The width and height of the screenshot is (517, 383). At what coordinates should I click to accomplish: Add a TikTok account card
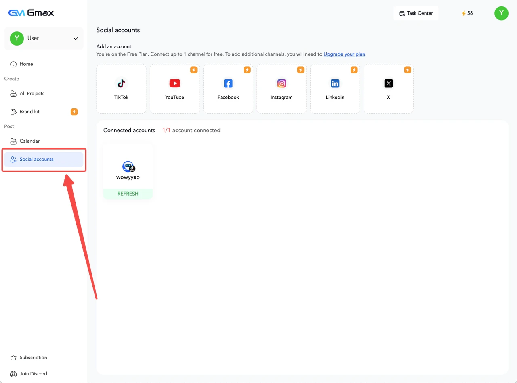coord(121,89)
